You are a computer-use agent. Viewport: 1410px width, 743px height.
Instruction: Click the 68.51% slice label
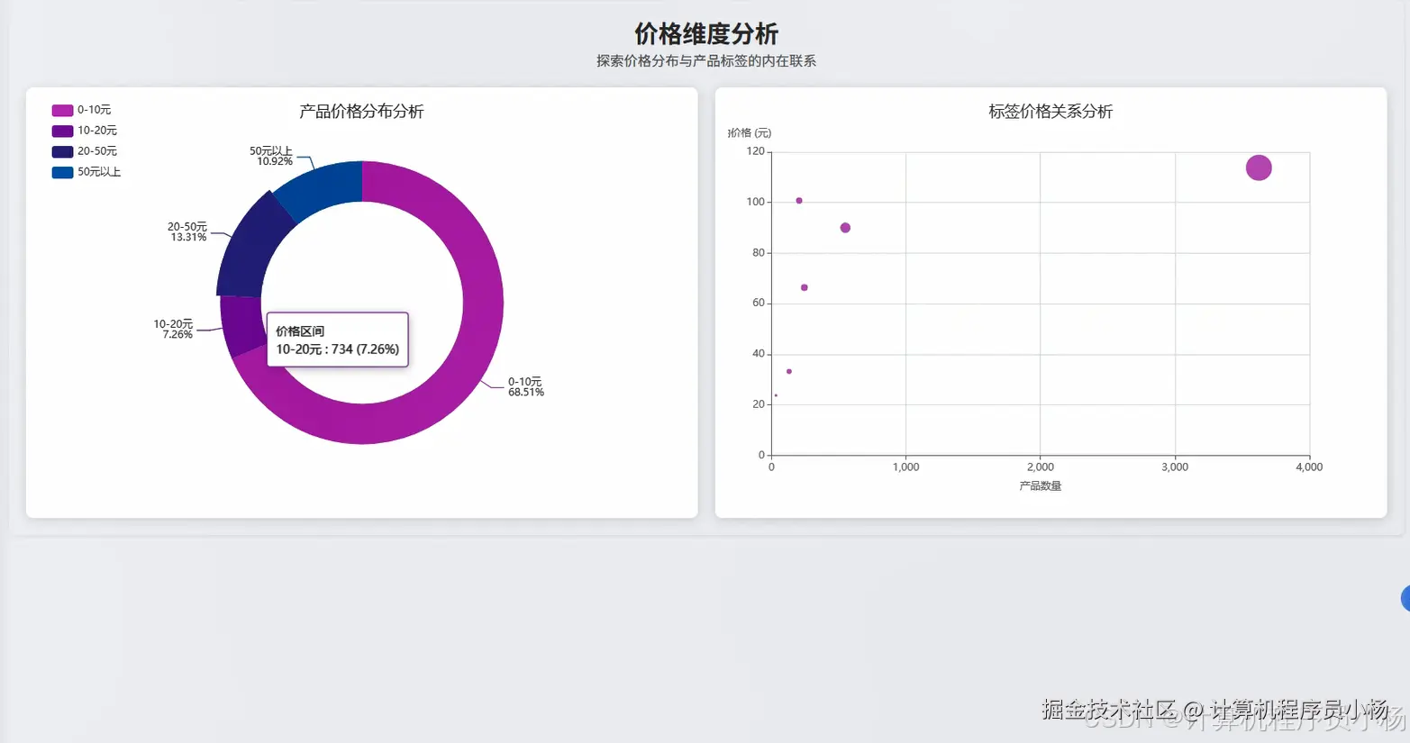526,393
